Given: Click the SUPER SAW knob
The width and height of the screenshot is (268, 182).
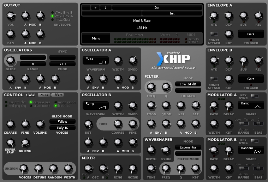Looking at the screenshot, I should (x=11, y=142).
